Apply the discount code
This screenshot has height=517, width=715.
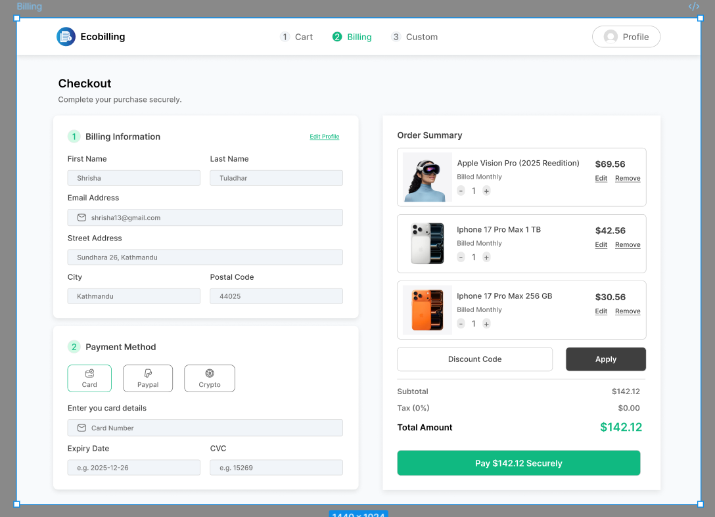605,359
